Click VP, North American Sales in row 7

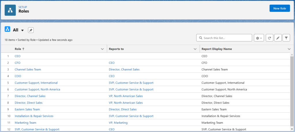click(126, 96)
